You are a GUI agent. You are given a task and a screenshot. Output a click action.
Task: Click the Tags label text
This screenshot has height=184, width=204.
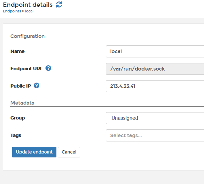16,135
